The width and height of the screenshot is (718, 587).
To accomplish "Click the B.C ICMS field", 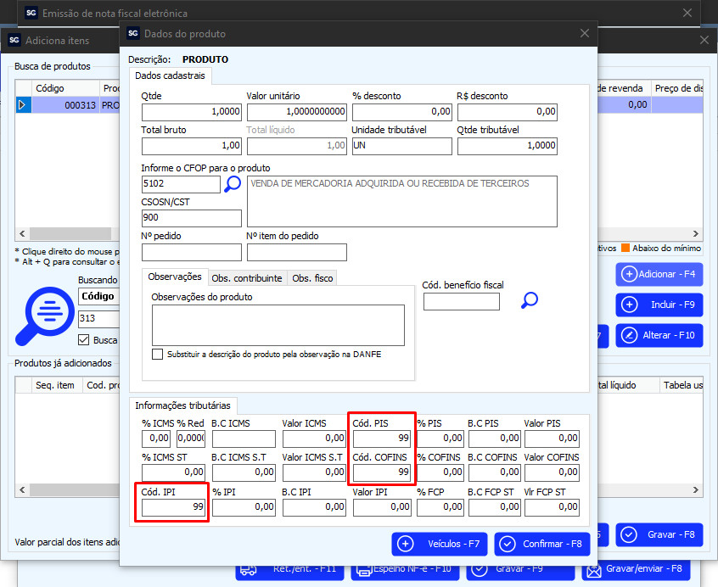I will click(244, 439).
